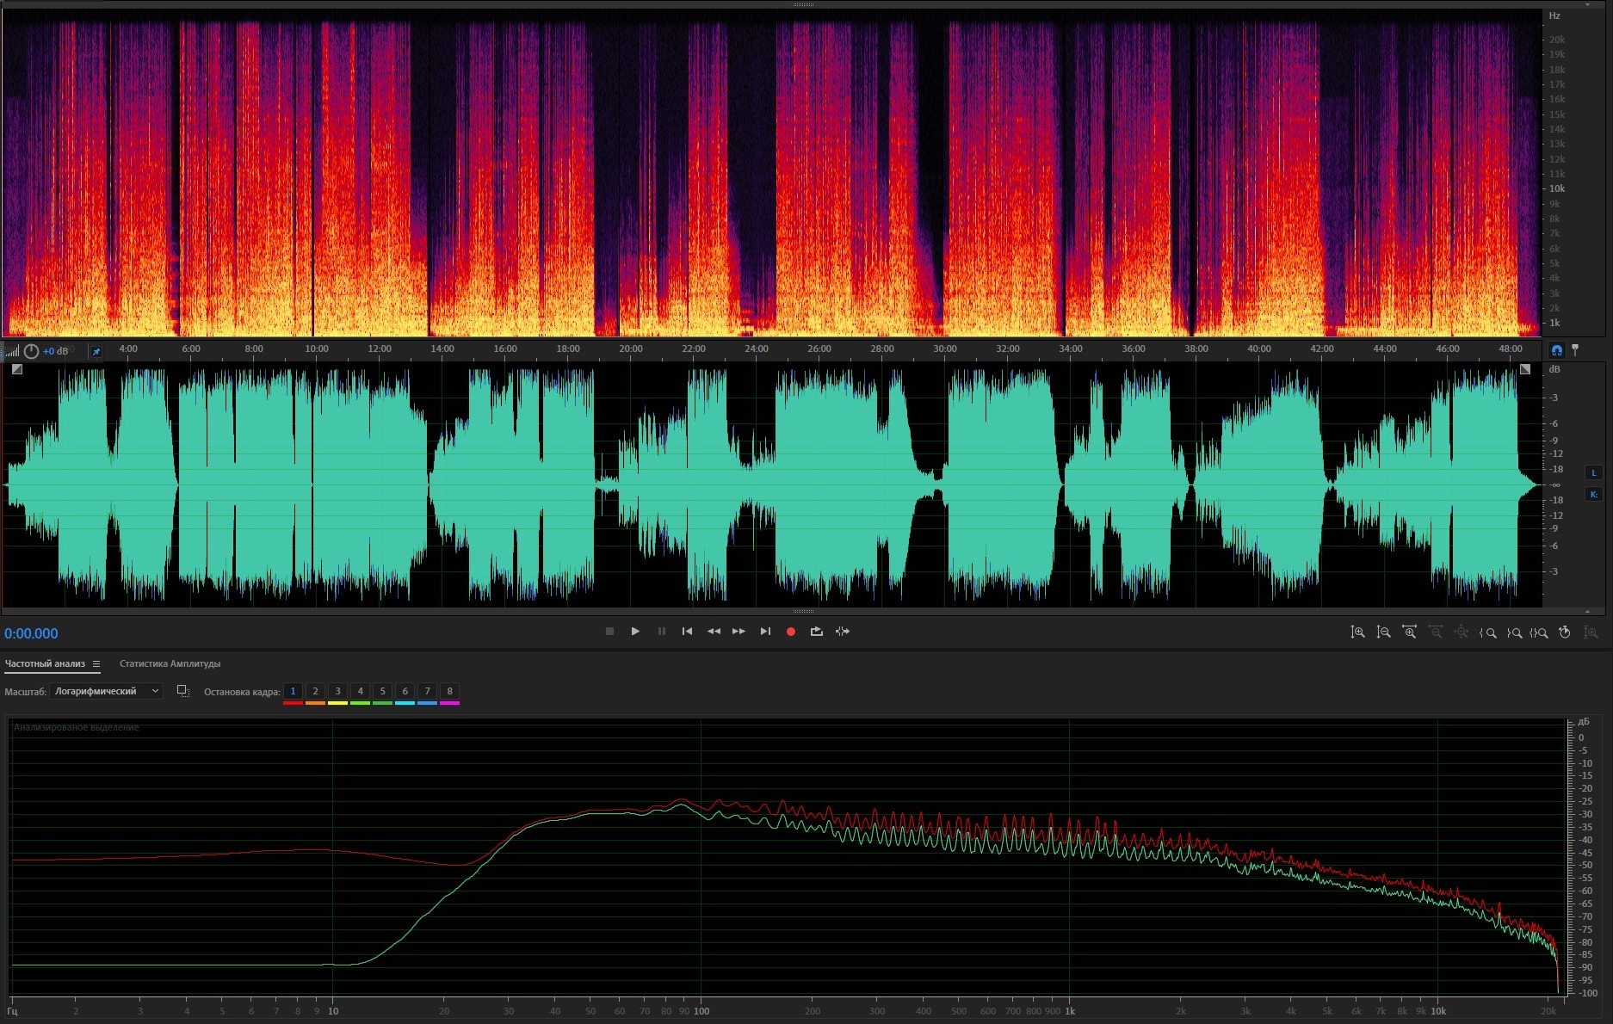Toggle loop playback icon

point(816,632)
